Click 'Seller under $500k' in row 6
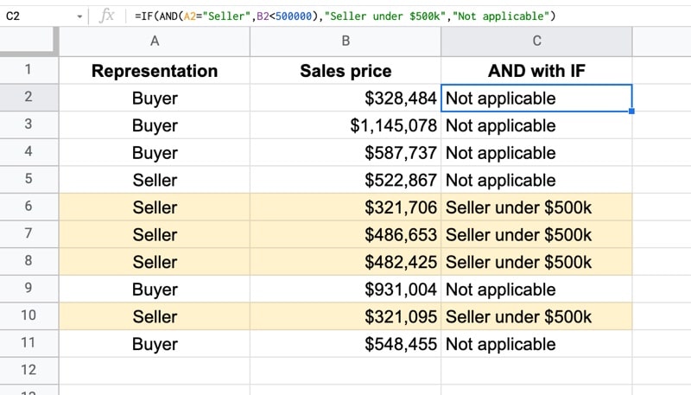The width and height of the screenshot is (691, 395). [x=536, y=207]
